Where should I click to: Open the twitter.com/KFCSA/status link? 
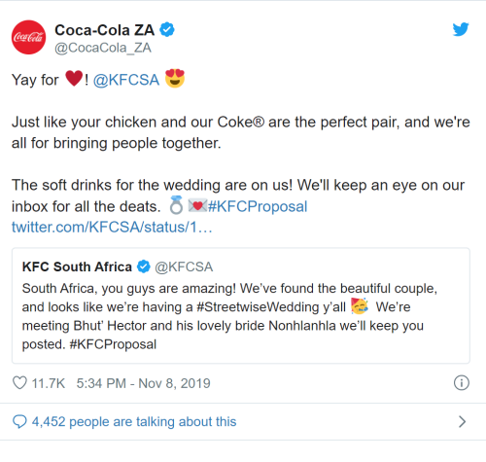(x=112, y=228)
